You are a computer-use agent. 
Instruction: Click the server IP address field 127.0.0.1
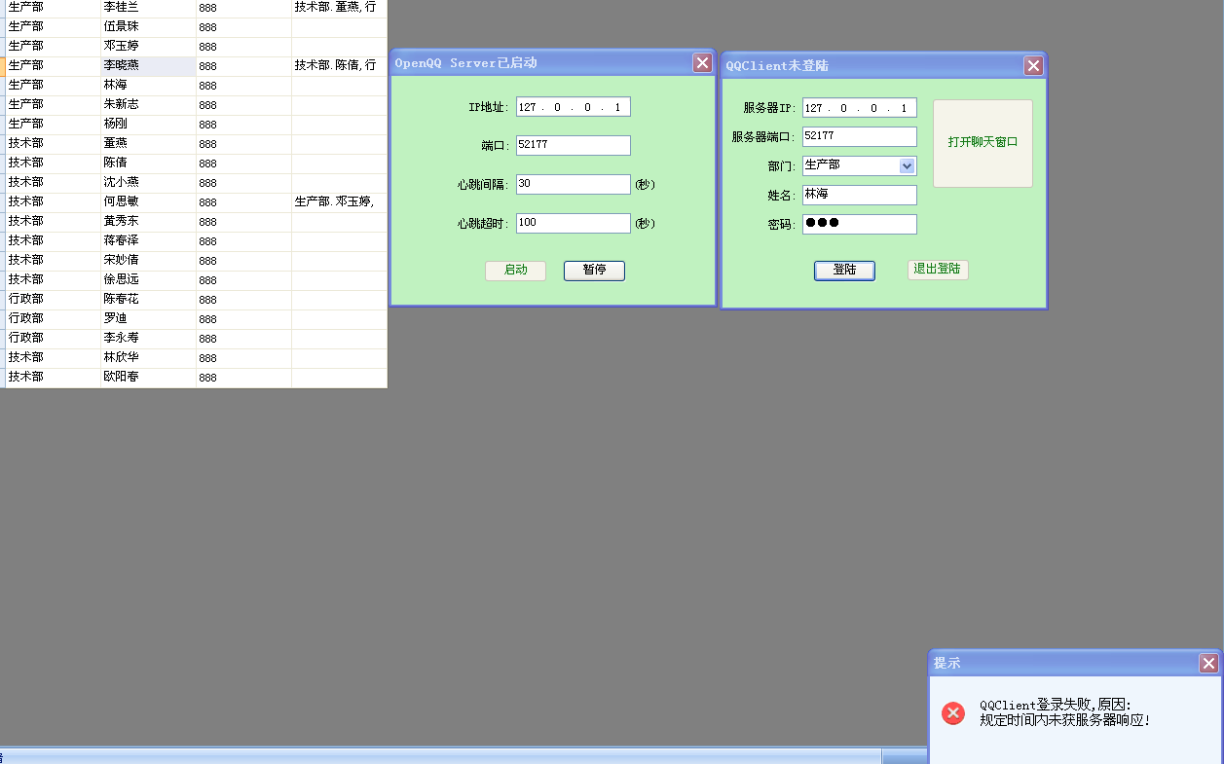[x=859, y=107]
